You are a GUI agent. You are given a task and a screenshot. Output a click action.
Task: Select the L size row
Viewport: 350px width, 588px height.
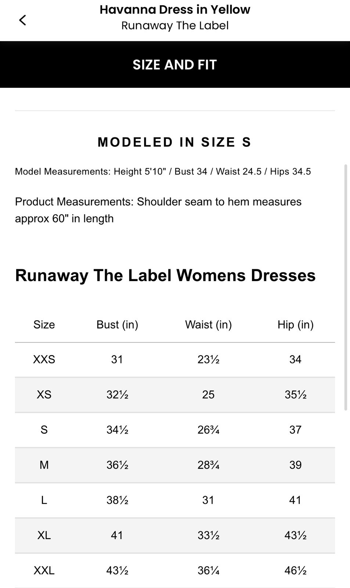(175, 500)
